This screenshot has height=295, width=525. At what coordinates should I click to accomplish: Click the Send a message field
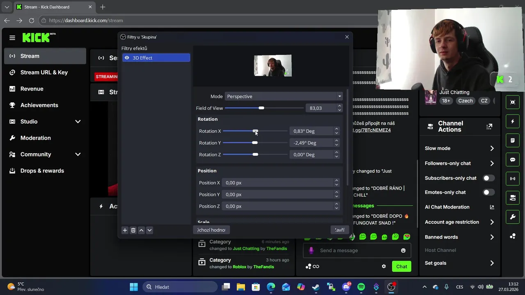click(357, 250)
